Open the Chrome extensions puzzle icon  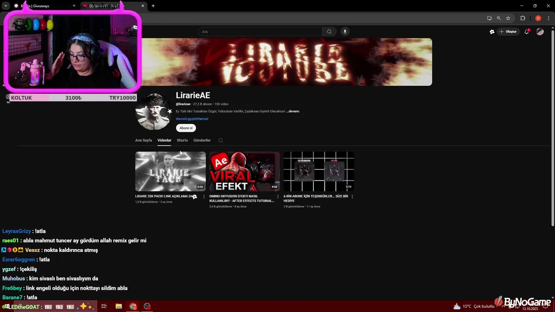pos(522,18)
